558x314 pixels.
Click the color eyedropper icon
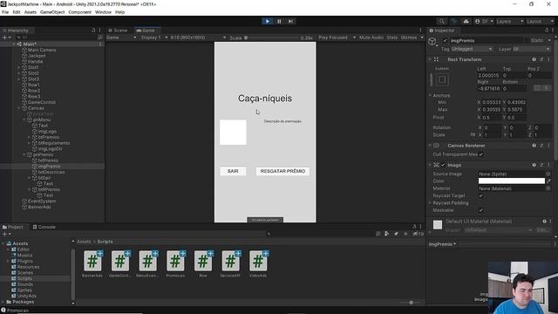click(548, 181)
